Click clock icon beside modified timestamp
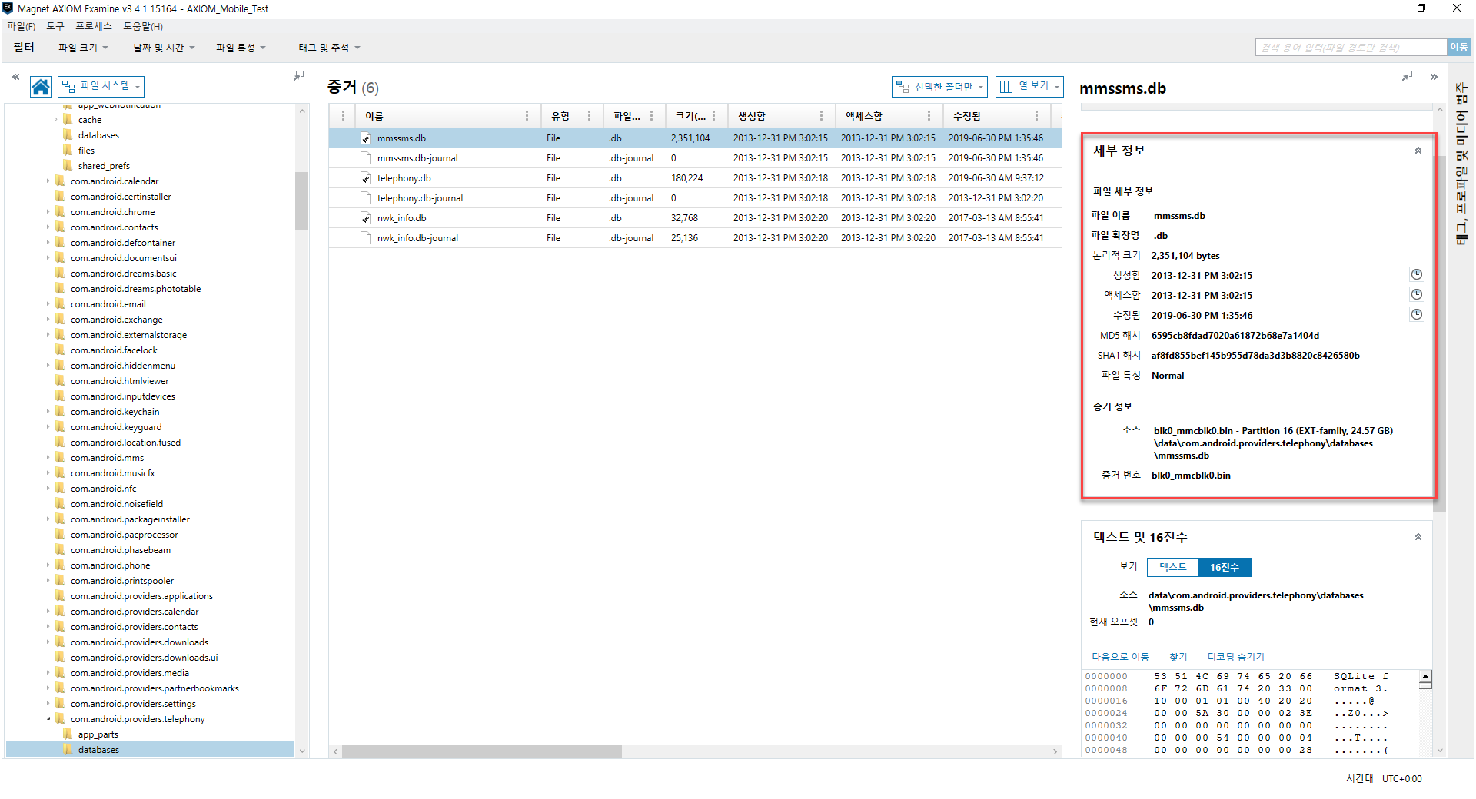This screenshot has height=799, width=1476. coord(1416,314)
